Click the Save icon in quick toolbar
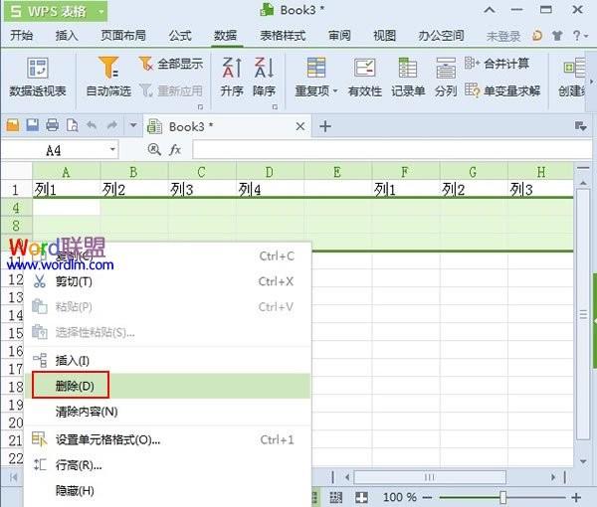Image resolution: width=597 pixels, height=507 pixels. (x=33, y=125)
